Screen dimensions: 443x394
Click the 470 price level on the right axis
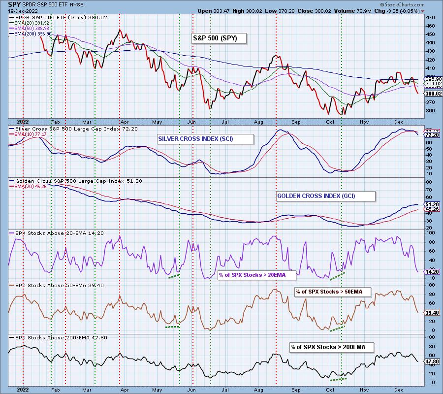(431, 18)
